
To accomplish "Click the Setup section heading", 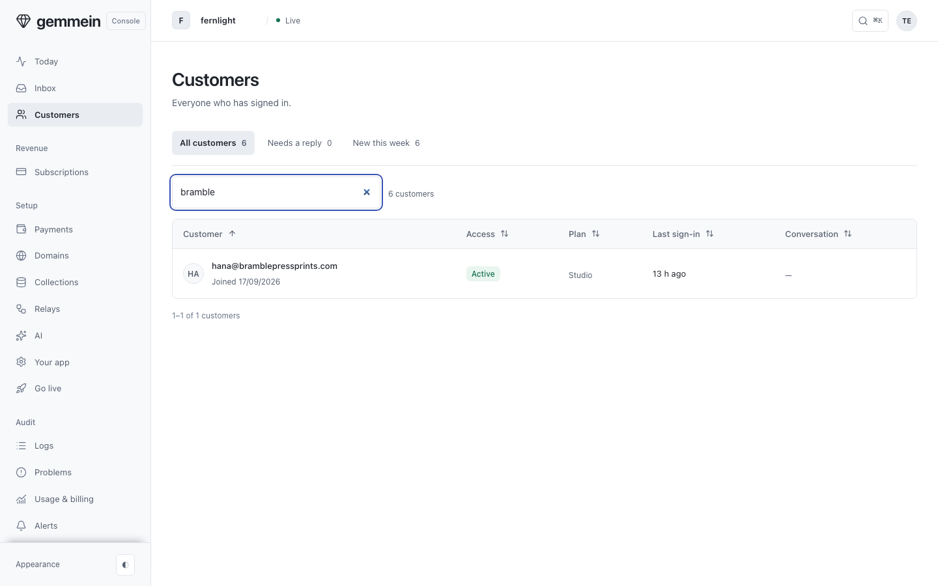I will pos(27,205).
